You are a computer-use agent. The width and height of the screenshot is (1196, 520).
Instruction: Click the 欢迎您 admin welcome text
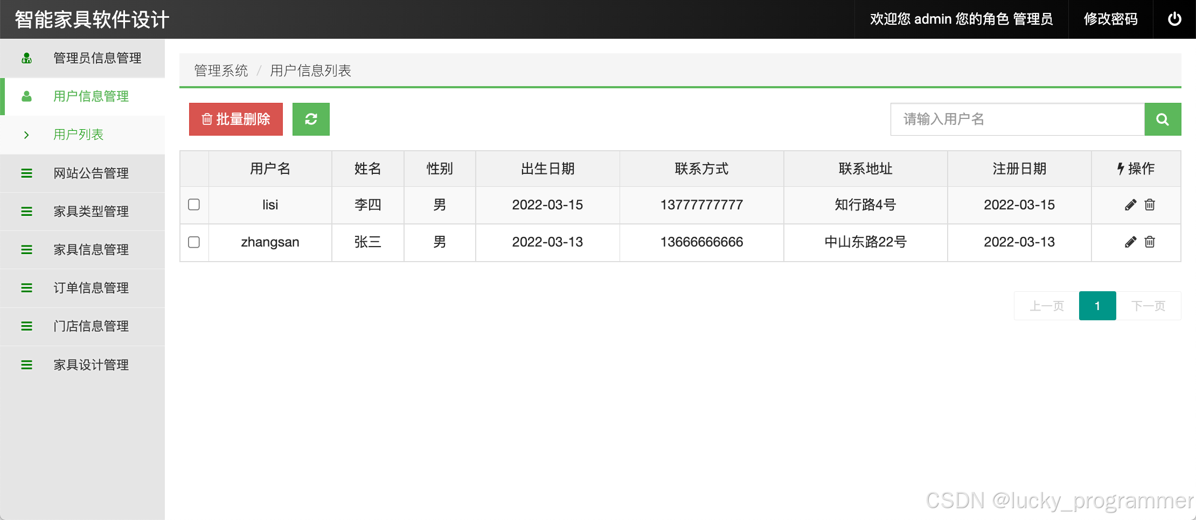coord(961,19)
